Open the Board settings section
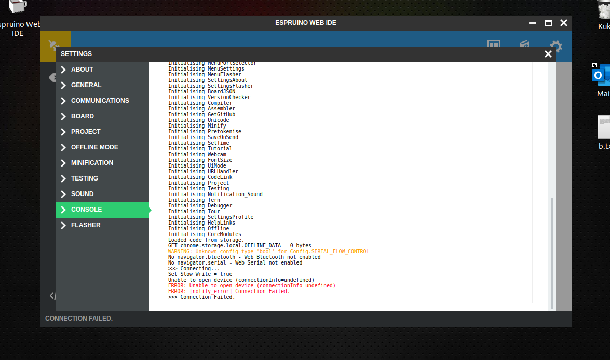 pyautogui.click(x=102, y=116)
